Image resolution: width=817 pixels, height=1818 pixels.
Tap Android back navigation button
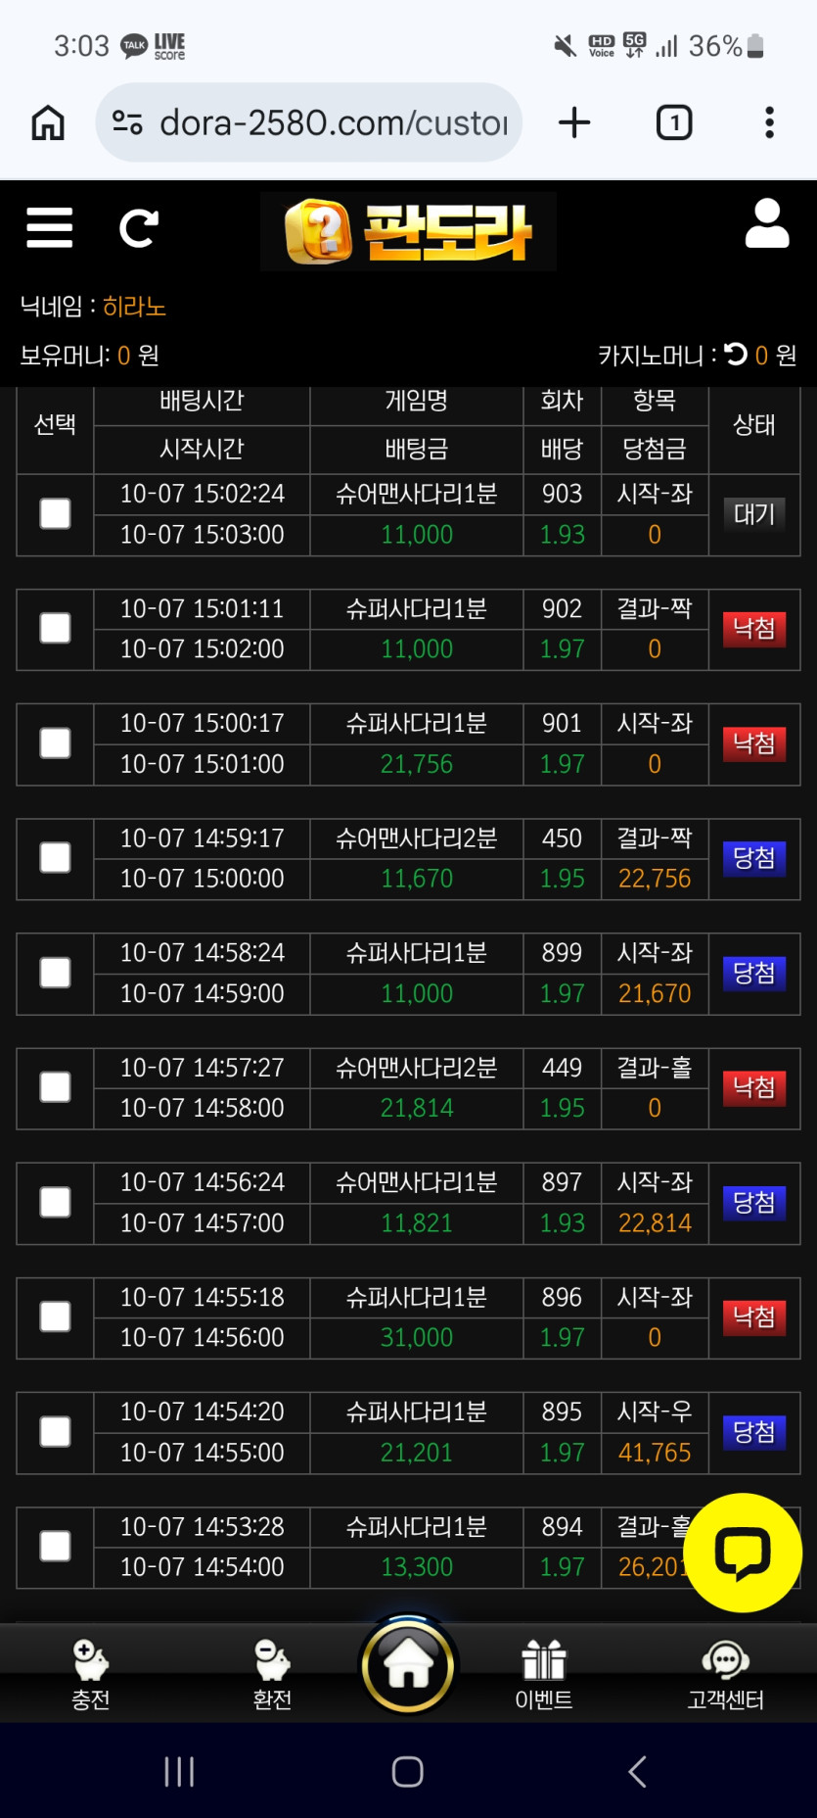pos(637,1771)
